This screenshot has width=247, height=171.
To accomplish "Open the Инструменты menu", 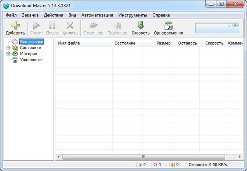I will point(133,15).
